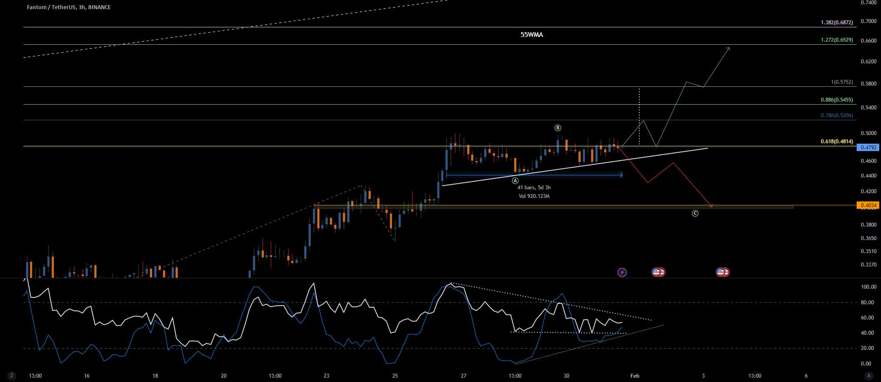Click the 1.272(0.6529) Fibonacci label

[837, 40]
